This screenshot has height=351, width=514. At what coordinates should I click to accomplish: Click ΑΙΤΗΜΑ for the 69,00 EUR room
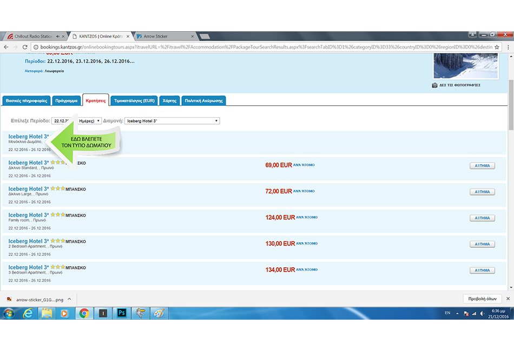tap(482, 166)
